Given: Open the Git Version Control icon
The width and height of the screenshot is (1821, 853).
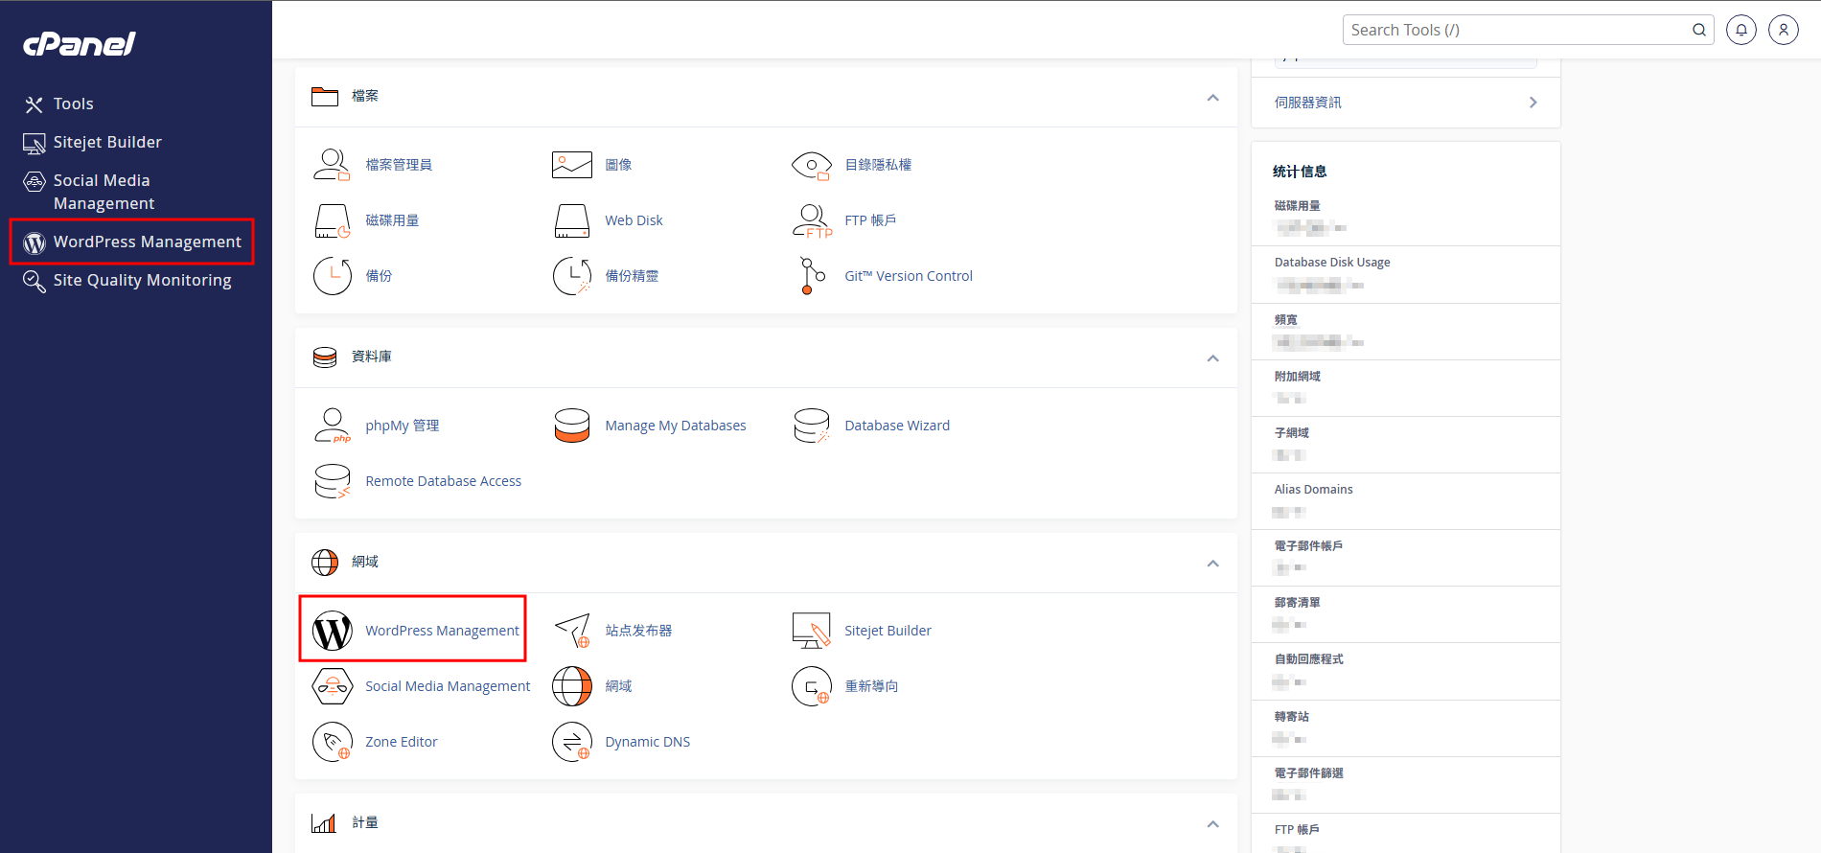Looking at the screenshot, I should tap(811, 276).
